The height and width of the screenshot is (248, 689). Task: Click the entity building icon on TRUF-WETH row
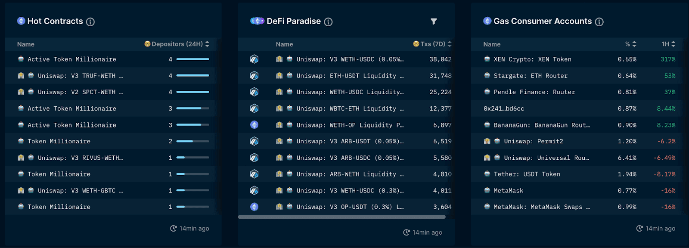pos(21,75)
